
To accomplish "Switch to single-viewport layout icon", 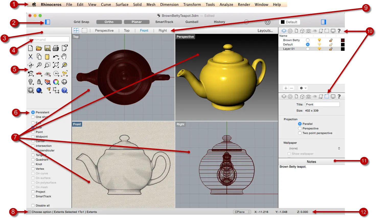I will pyautogui.click(x=84, y=30).
